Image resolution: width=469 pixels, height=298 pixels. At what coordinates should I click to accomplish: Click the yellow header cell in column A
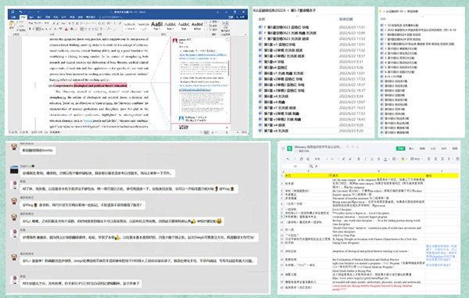coord(307,176)
